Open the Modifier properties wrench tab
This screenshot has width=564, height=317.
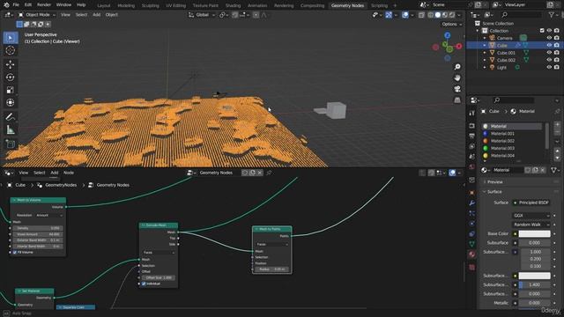pos(472,203)
